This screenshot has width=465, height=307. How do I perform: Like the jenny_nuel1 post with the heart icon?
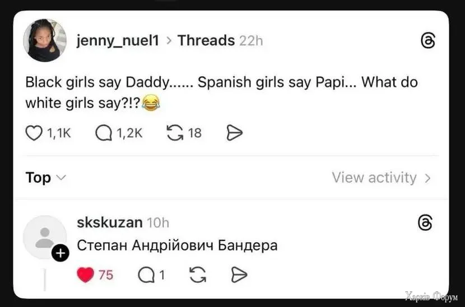tap(35, 133)
